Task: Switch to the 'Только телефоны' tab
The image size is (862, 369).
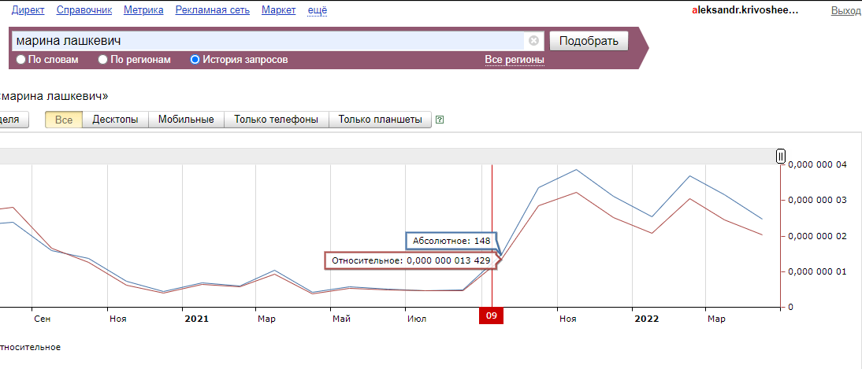Action: [x=276, y=120]
